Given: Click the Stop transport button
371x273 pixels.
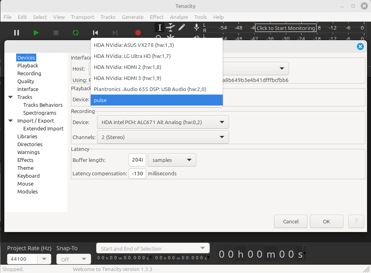Looking at the screenshot, I should [56, 33].
